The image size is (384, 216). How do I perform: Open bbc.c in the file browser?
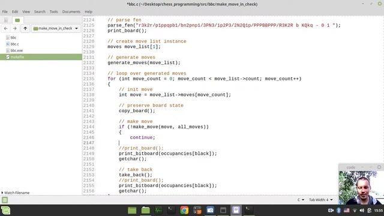(x=14, y=44)
